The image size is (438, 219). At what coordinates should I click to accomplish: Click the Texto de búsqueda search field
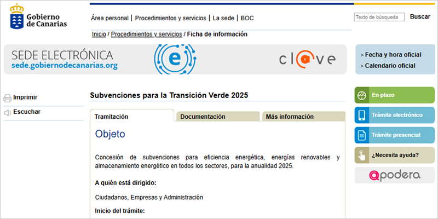[x=379, y=18]
